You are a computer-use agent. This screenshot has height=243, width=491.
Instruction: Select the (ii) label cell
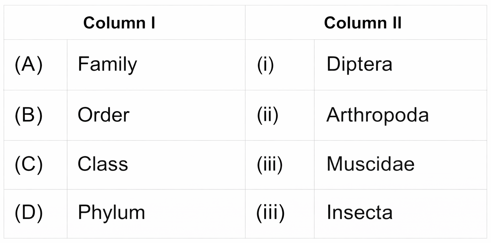tap(267, 115)
